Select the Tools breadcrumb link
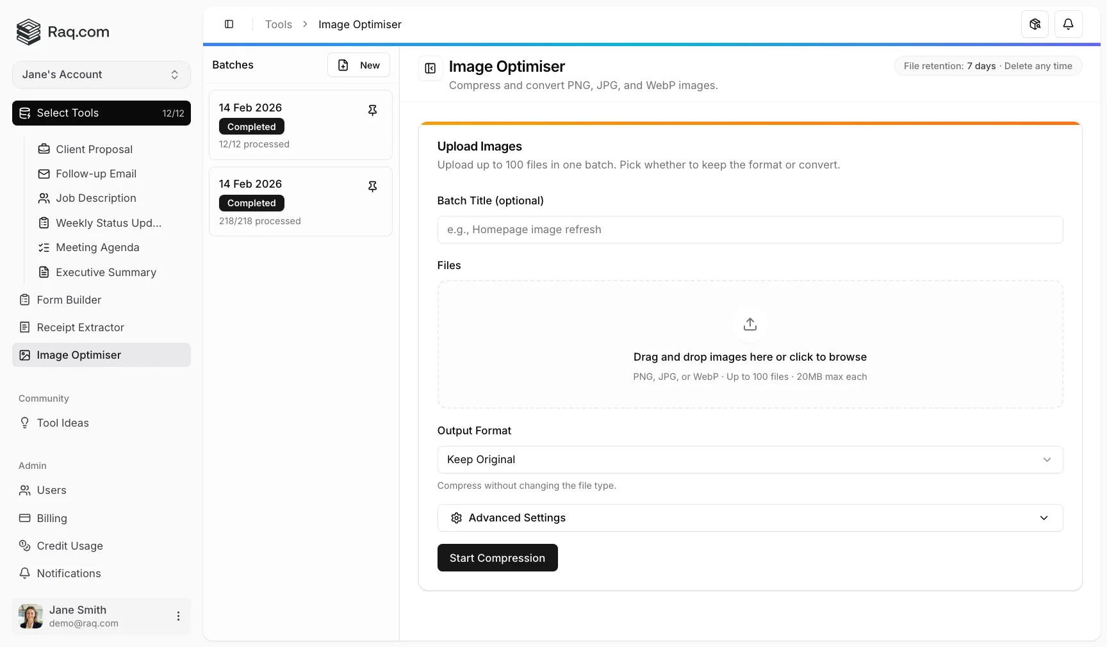Screen dimensions: 1107x647 click(x=278, y=24)
